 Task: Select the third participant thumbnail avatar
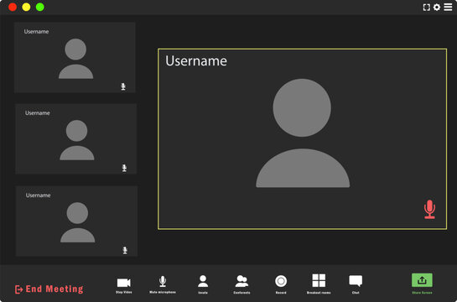[x=77, y=222]
